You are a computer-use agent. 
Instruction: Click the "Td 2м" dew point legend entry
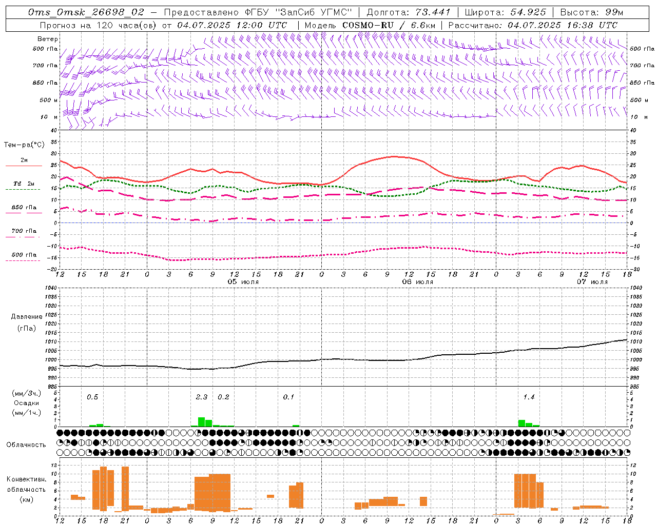pyautogui.click(x=24, y=184)
